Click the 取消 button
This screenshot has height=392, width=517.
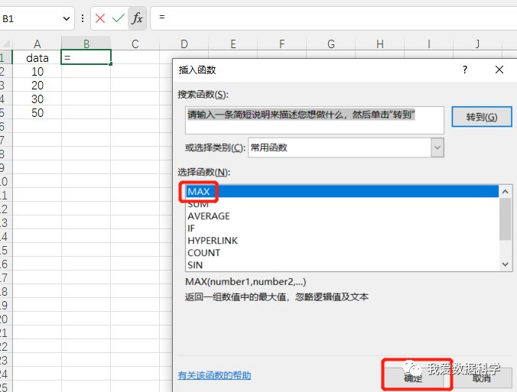tap(481, 378)
